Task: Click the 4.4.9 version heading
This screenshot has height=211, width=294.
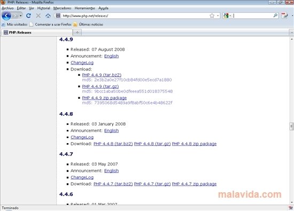Action: (x=66, y=40)
